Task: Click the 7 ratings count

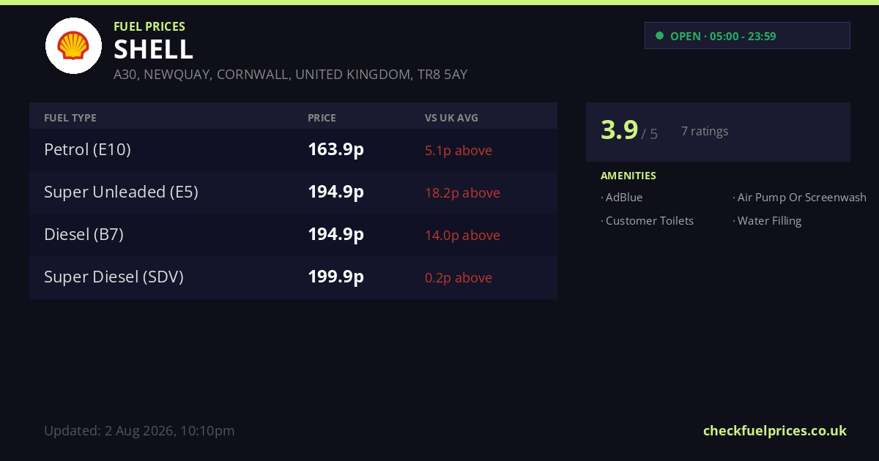Action: click(x=705, y=132)
